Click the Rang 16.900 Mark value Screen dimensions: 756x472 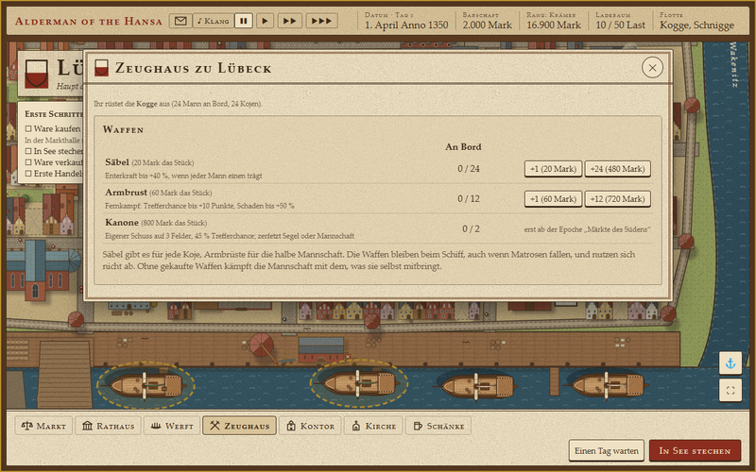554,25
